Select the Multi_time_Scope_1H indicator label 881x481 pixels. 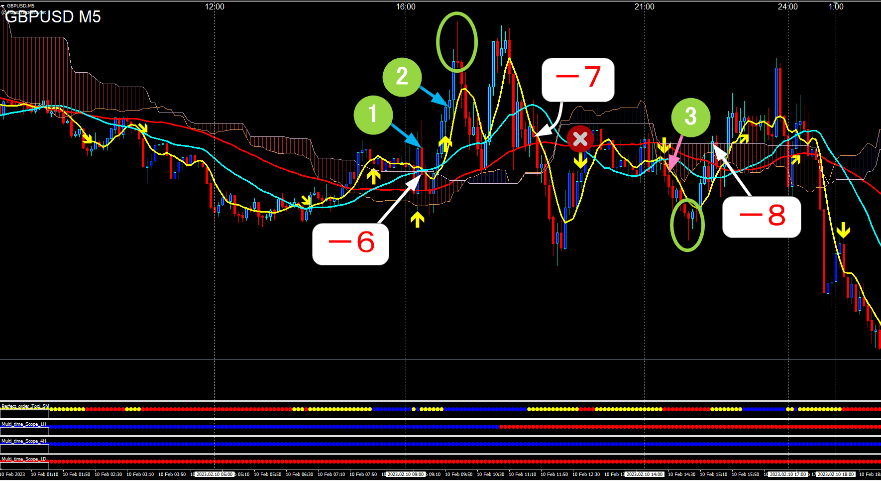[24, 424]
